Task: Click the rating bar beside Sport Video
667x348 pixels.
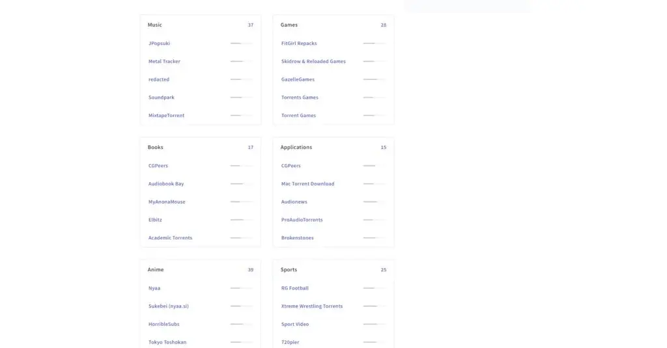Action: [x=375, y=324]
